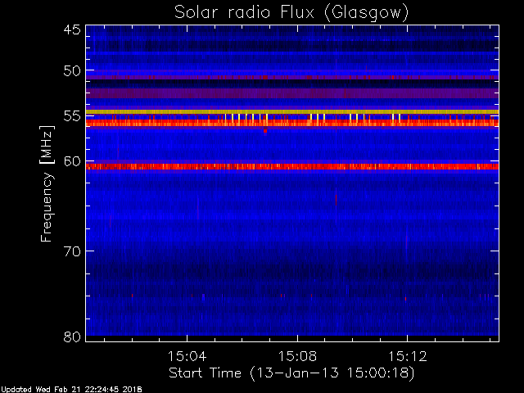Click the 15:12 time axis label
The image size is (524, 393).
click(x=408, y=356)
